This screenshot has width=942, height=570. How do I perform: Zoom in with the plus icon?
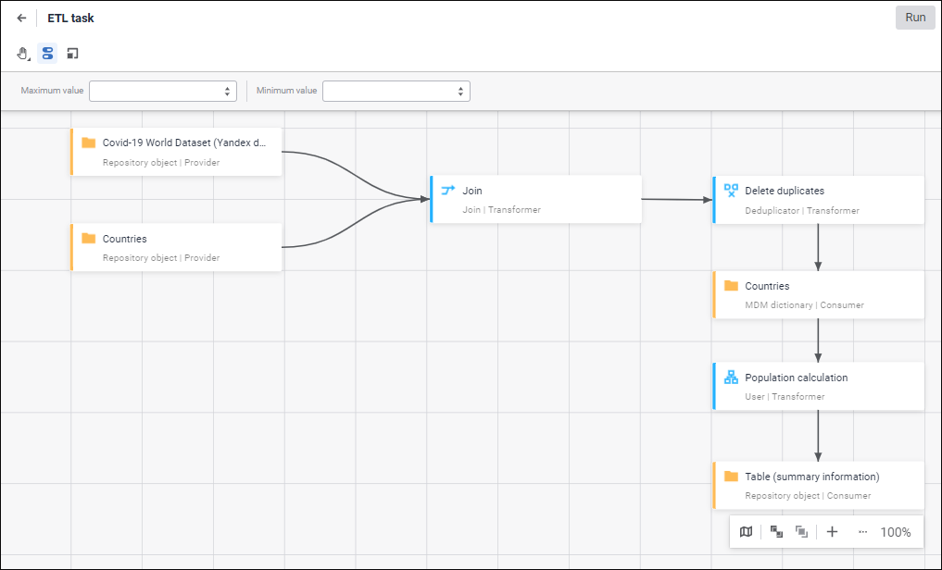[832, 532]
